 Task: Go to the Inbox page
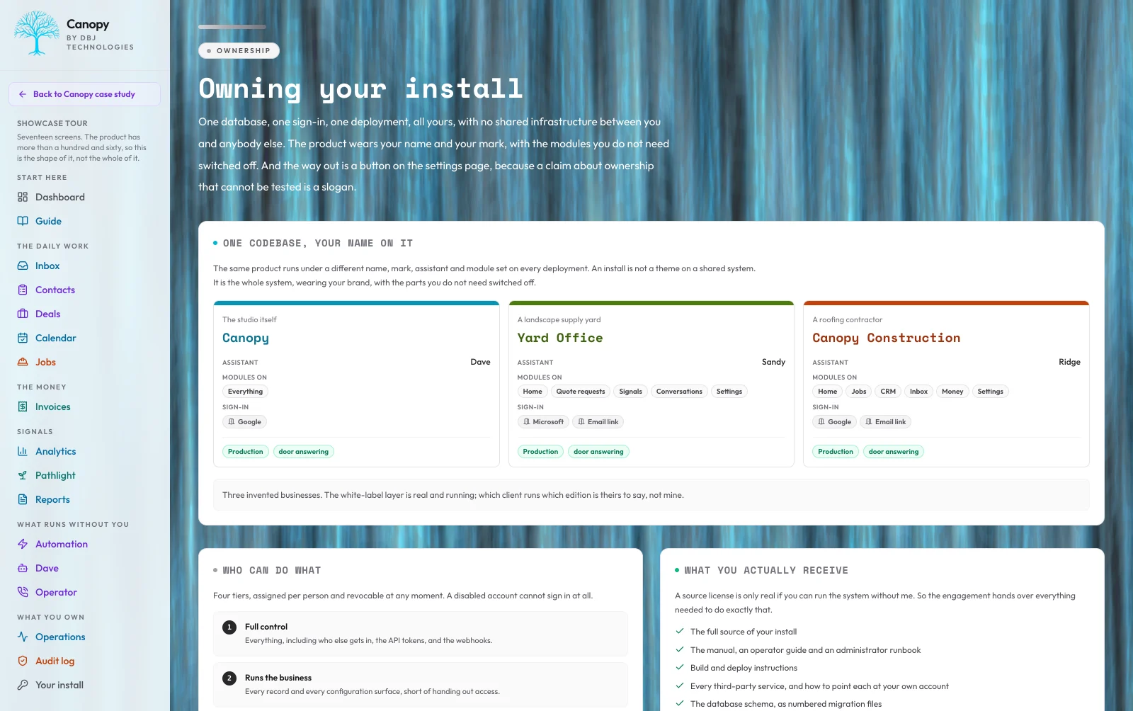[85, 266]
